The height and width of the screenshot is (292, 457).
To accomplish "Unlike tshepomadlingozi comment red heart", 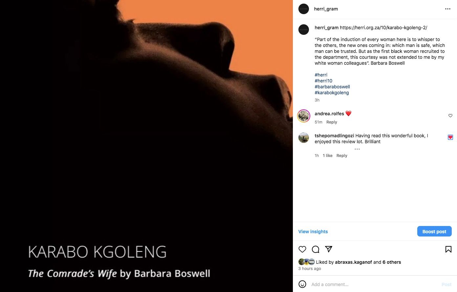I will tap(450, 137).
